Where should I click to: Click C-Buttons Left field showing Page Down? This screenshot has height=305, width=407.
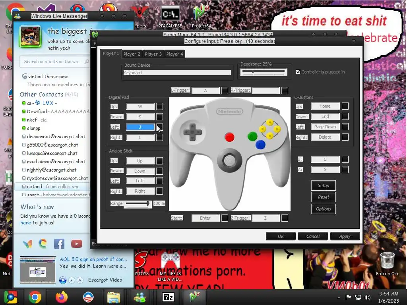325,127
